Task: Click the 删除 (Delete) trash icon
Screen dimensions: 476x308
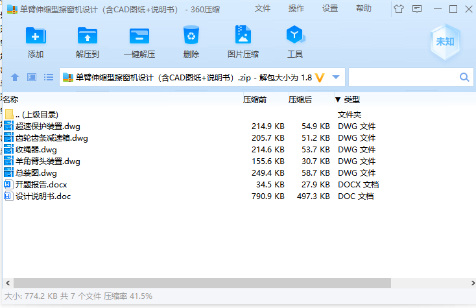Action: point(191,35)
